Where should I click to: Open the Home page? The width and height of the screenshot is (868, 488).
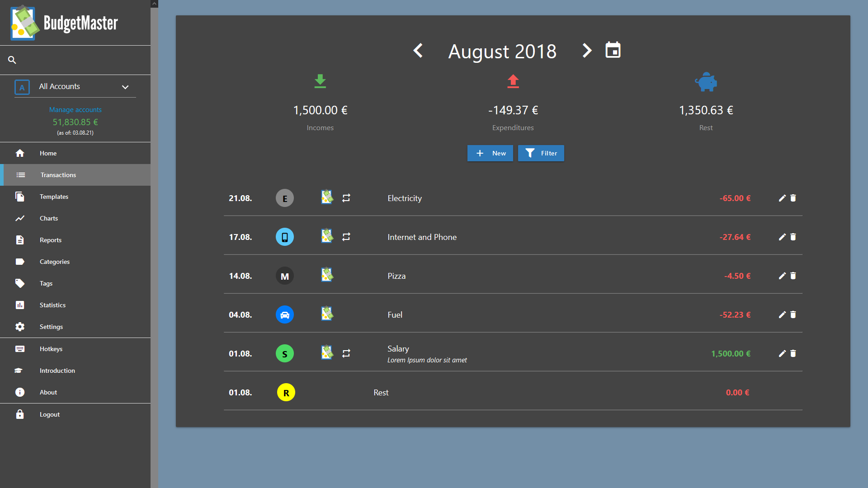pyautogui.click(x=75, y=154)
